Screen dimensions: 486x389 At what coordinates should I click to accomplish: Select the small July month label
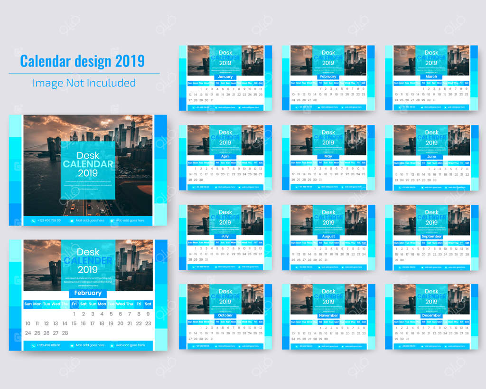pos(225,236)
